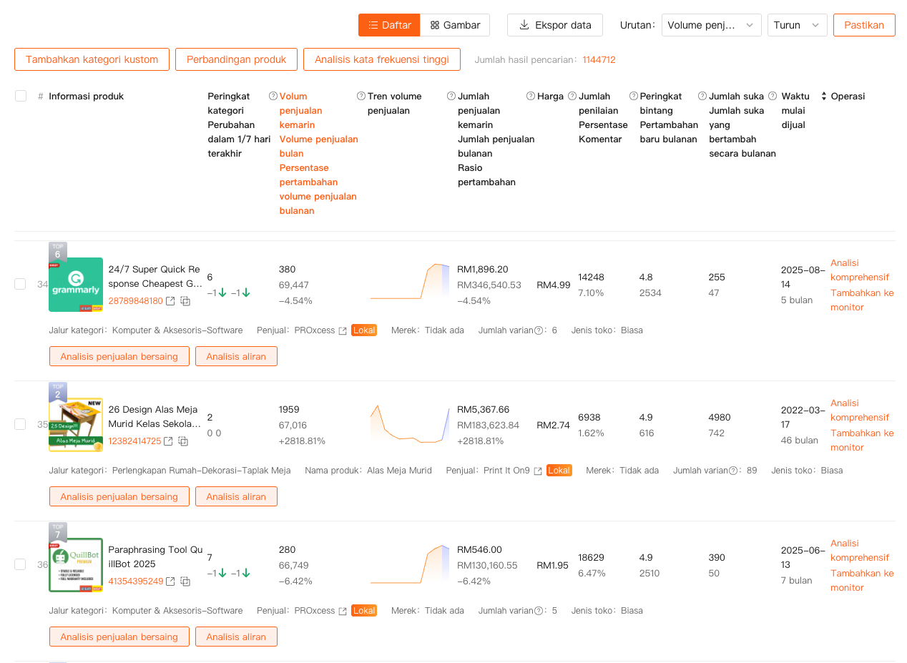907x663 pixels.
Task: Copy product ID 12382414725 using copy icon
Action: 183,441
